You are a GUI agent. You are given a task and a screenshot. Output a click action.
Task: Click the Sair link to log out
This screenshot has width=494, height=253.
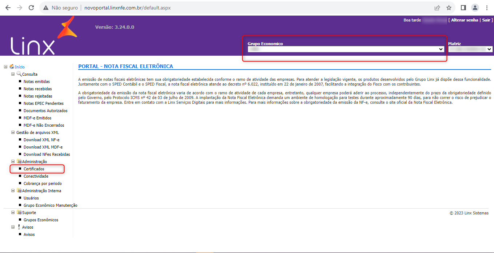click(x=486, y=20)
